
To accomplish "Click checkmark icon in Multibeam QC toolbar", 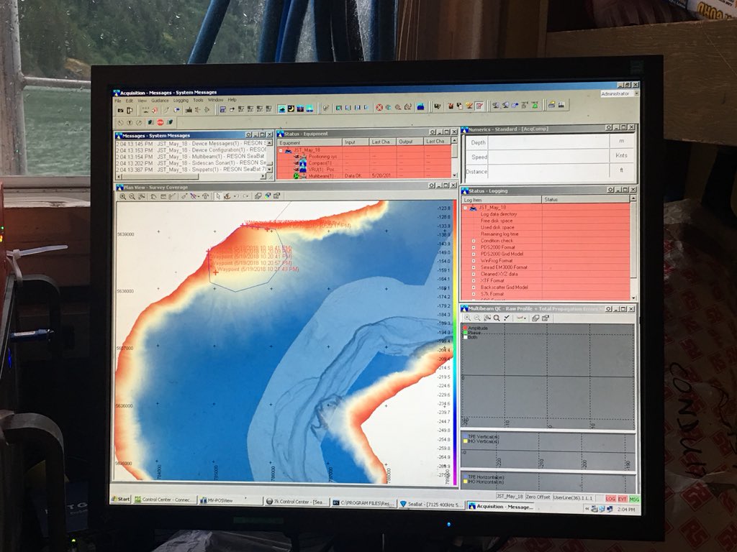I will 507,318.
